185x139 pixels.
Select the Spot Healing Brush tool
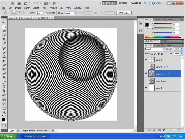click(x=4, y=48)
